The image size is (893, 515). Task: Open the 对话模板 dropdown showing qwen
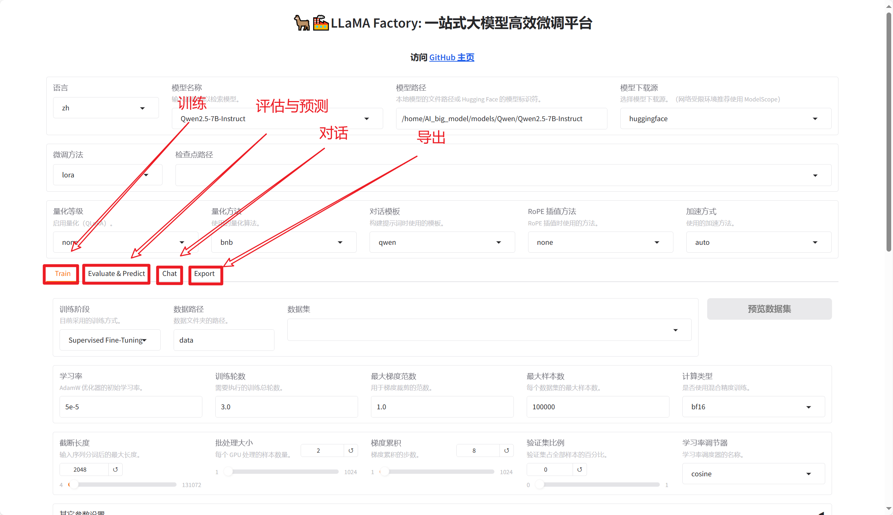pos(442,242)
